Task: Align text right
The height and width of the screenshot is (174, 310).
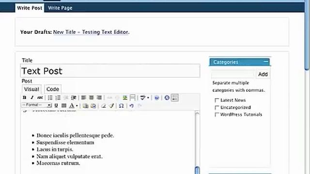Action: (99, 98)
